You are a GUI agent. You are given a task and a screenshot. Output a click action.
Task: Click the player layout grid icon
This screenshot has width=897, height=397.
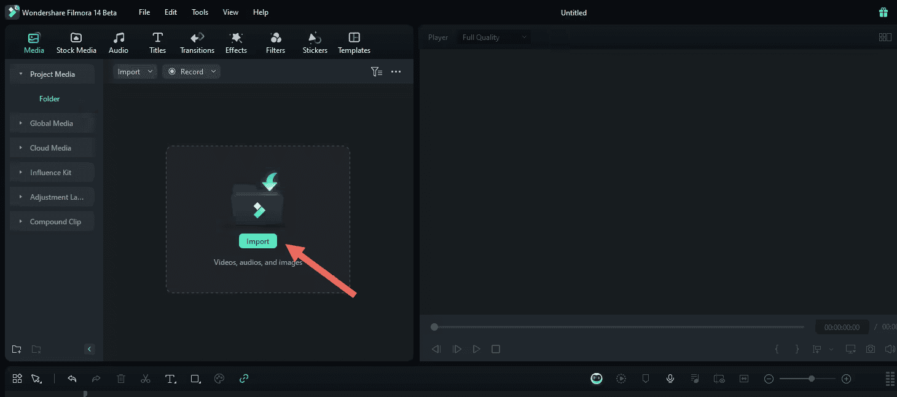click(885, 37)
